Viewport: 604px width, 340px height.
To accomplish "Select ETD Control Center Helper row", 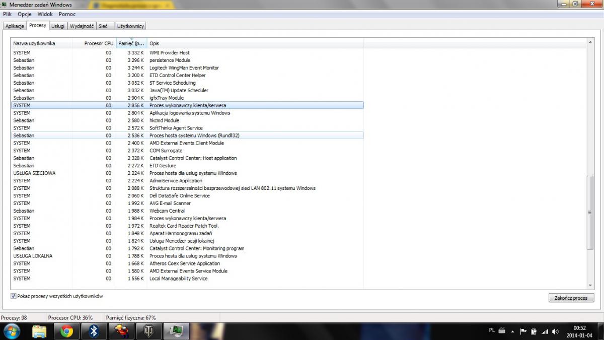I will pos(187,76).
